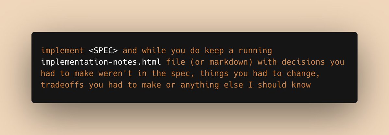
Task: Click the beige background above the code block
Action: point(194,15)
